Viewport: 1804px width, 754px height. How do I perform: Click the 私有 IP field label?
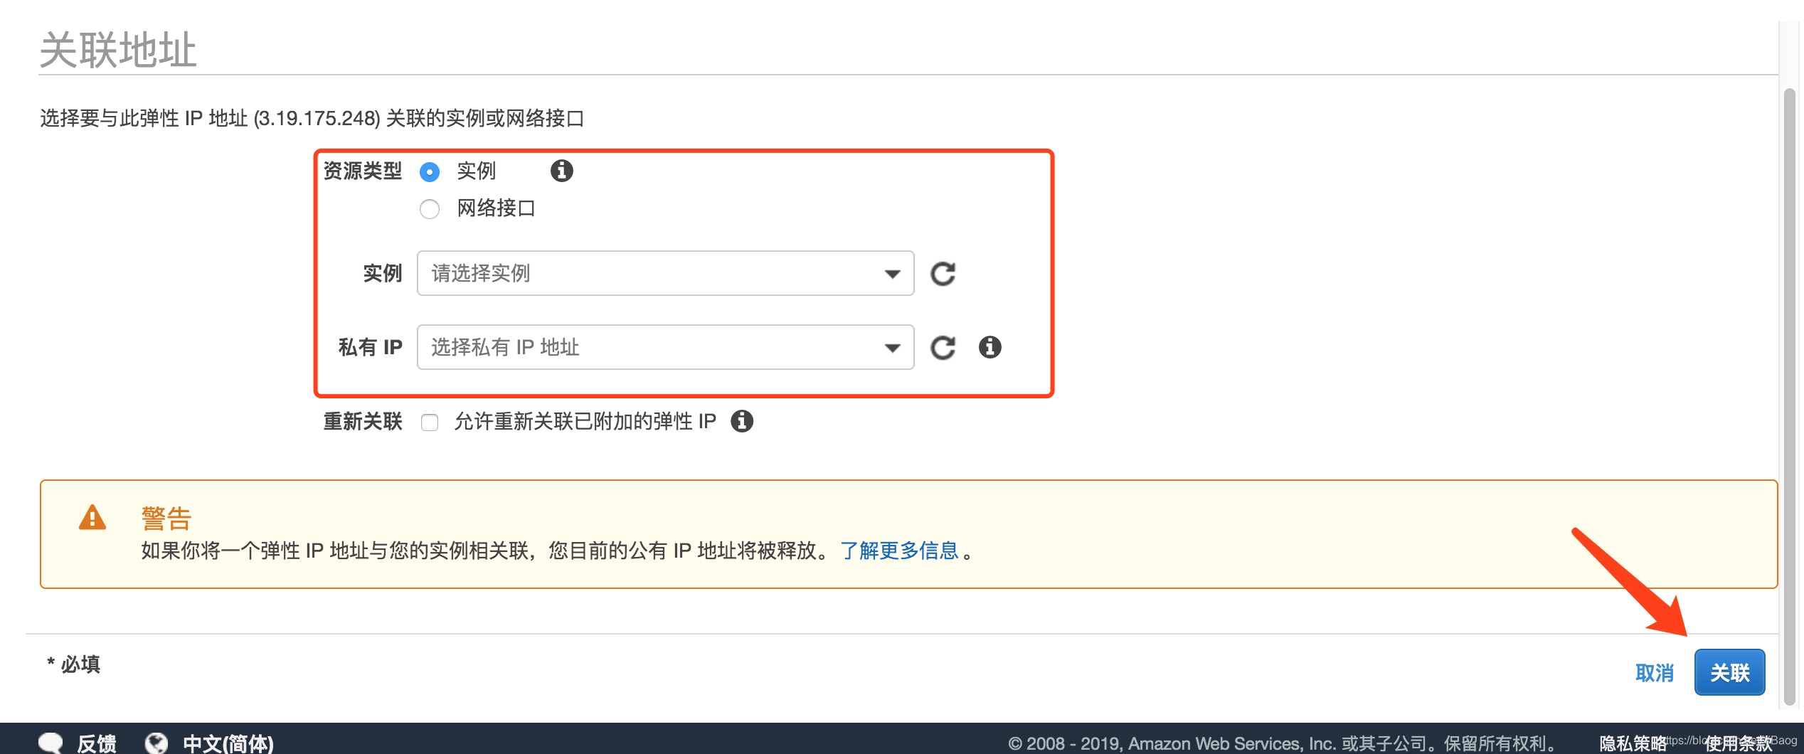[370, 347]
